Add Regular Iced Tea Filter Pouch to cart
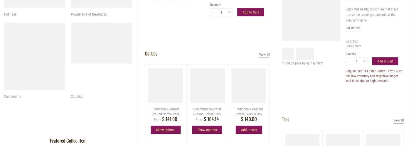 (x=385, y=61)
